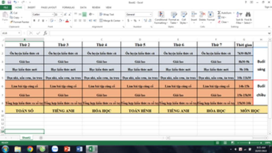Open the Format cells menu
The width and height of the screenshot is (272, 153).
(211, 17)
